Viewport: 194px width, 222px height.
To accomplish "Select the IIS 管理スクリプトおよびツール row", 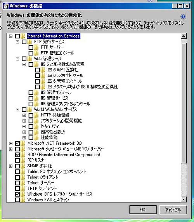I will tap(65, 104).
